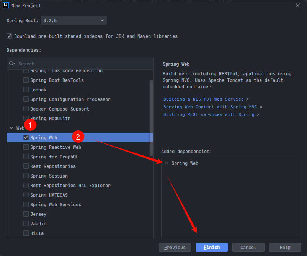
Task: Enable Spring Web Services
Action: coord(26,205)
